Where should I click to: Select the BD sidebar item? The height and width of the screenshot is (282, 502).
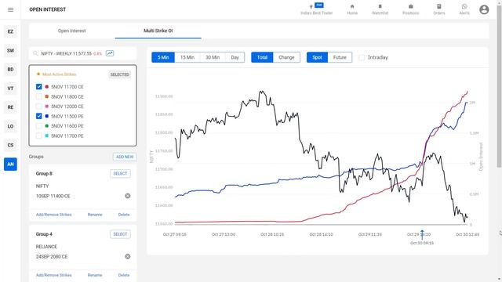pos(10,70)
